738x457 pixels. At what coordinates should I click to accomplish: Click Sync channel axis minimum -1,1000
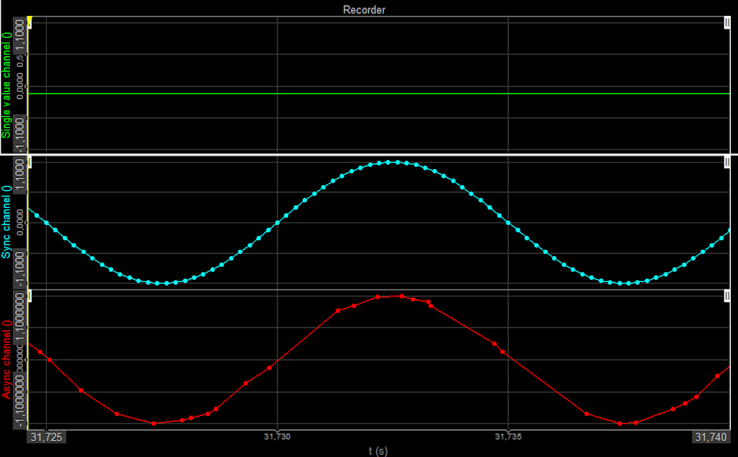pos(19,269)
